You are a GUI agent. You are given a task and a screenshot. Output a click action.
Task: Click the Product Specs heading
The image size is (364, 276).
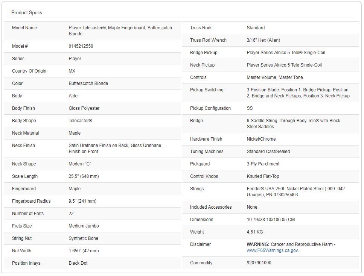coord(27,13)
